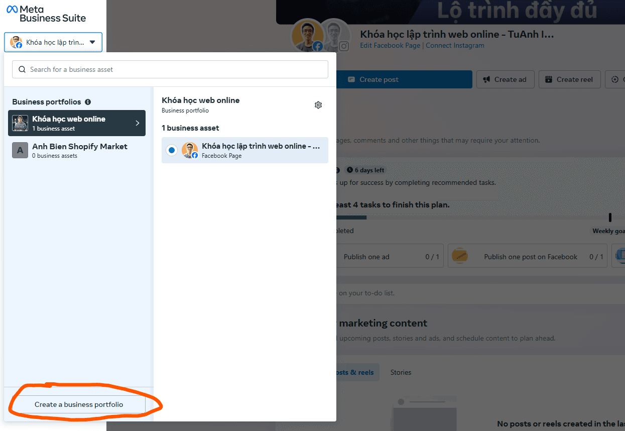The width and height of the screenshot is (625, 431).
Task: Click the search magnifier icon in asset search
Action: pos(22,69)
